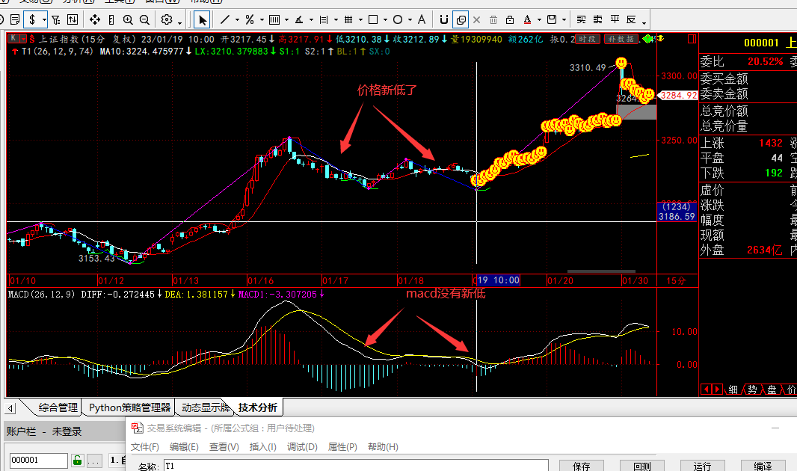Click the tab scroll left arrow
This screenshot has height=471, width=797.
point(10,408)
